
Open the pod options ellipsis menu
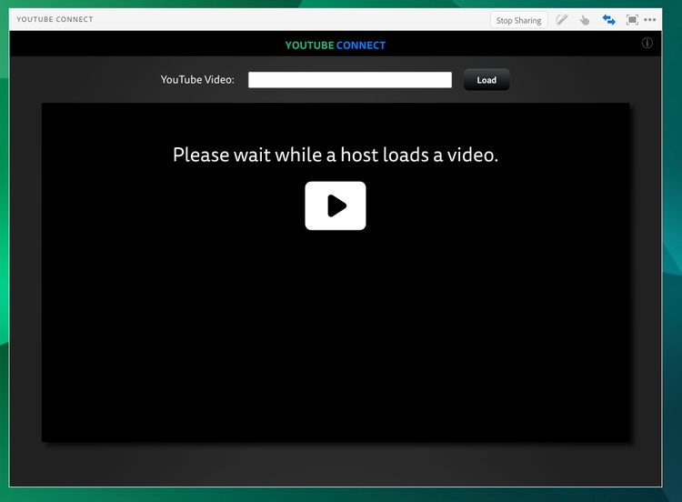(650, 20)
